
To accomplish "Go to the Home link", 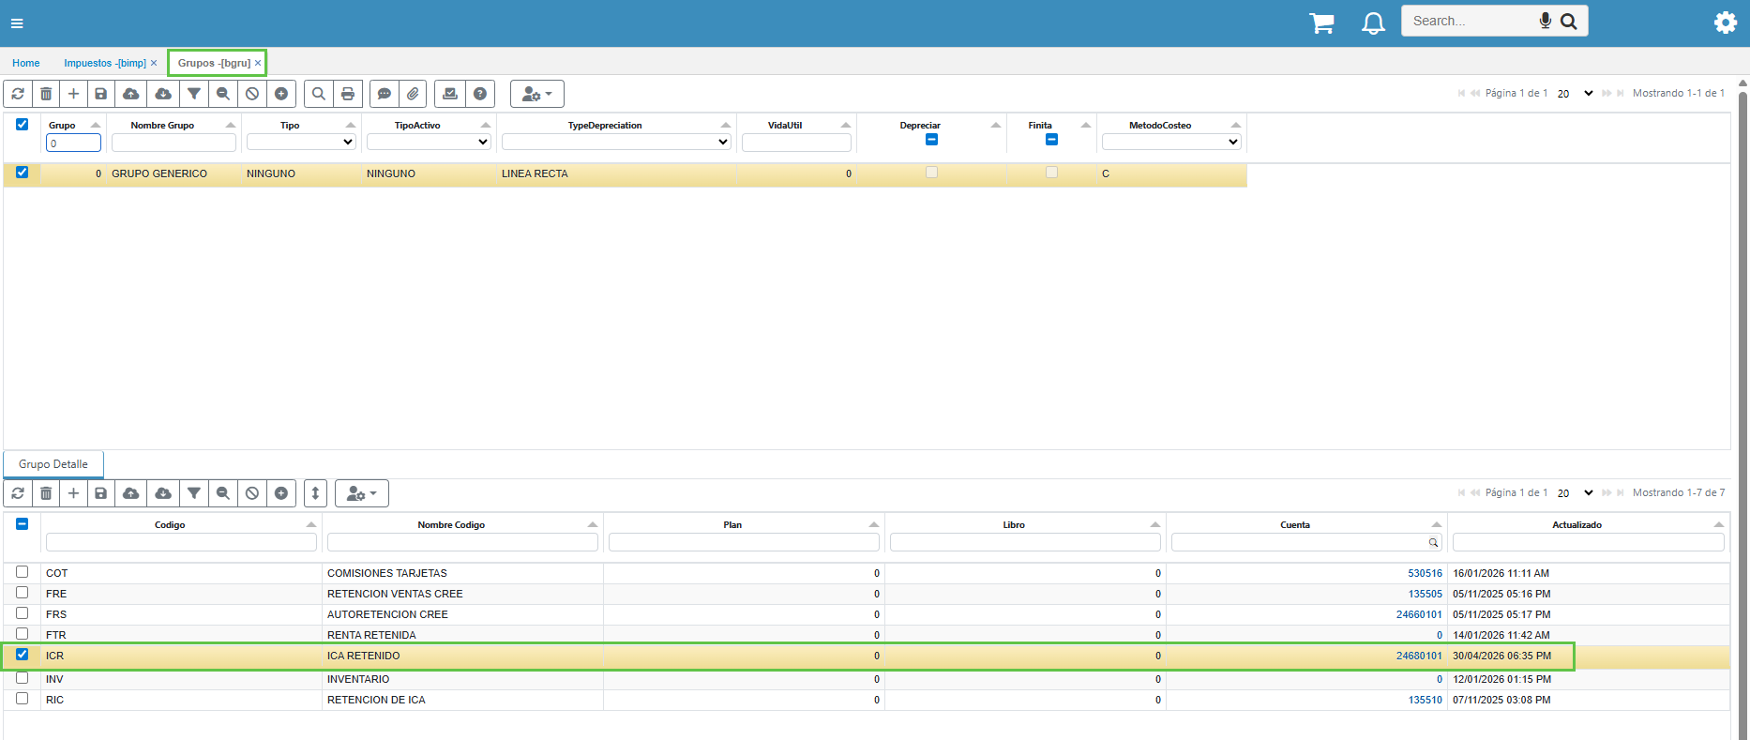I will pos(26,63).
